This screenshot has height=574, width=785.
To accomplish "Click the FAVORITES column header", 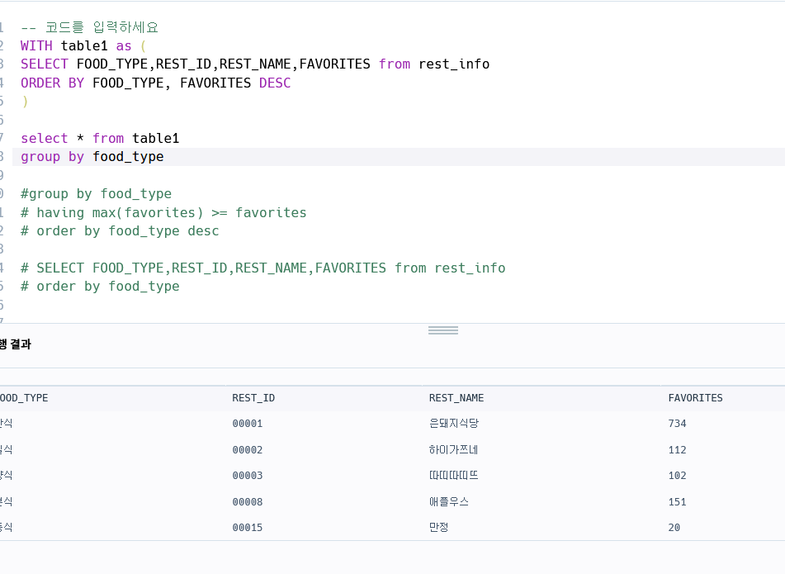I will click(695, 398).
